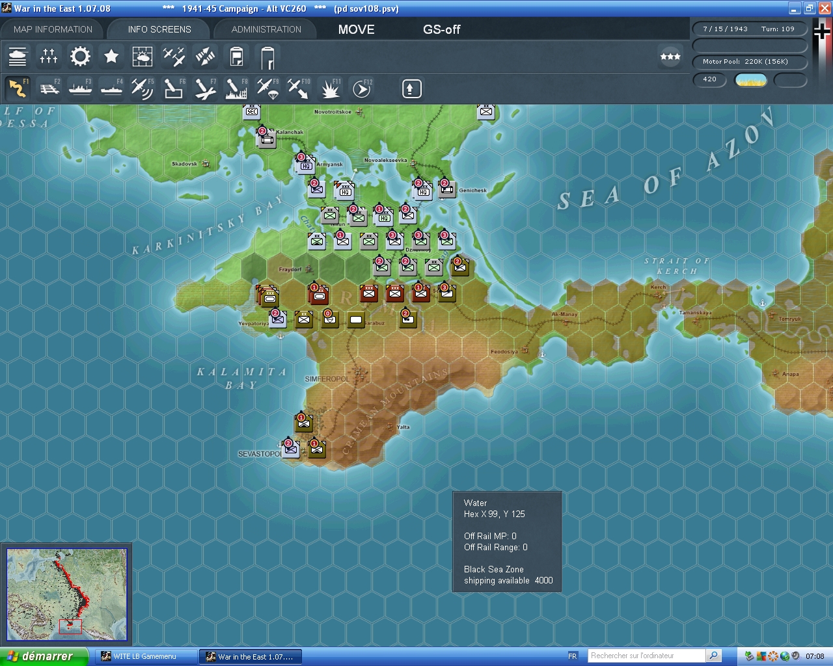The width and height of the screenshot is (833, 666).
Task: Click the clear weather indicator pill
Action: pyautogui.click(x=750, y=80)
